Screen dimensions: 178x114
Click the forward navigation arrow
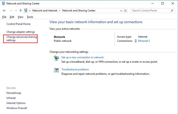pos(11,11)
